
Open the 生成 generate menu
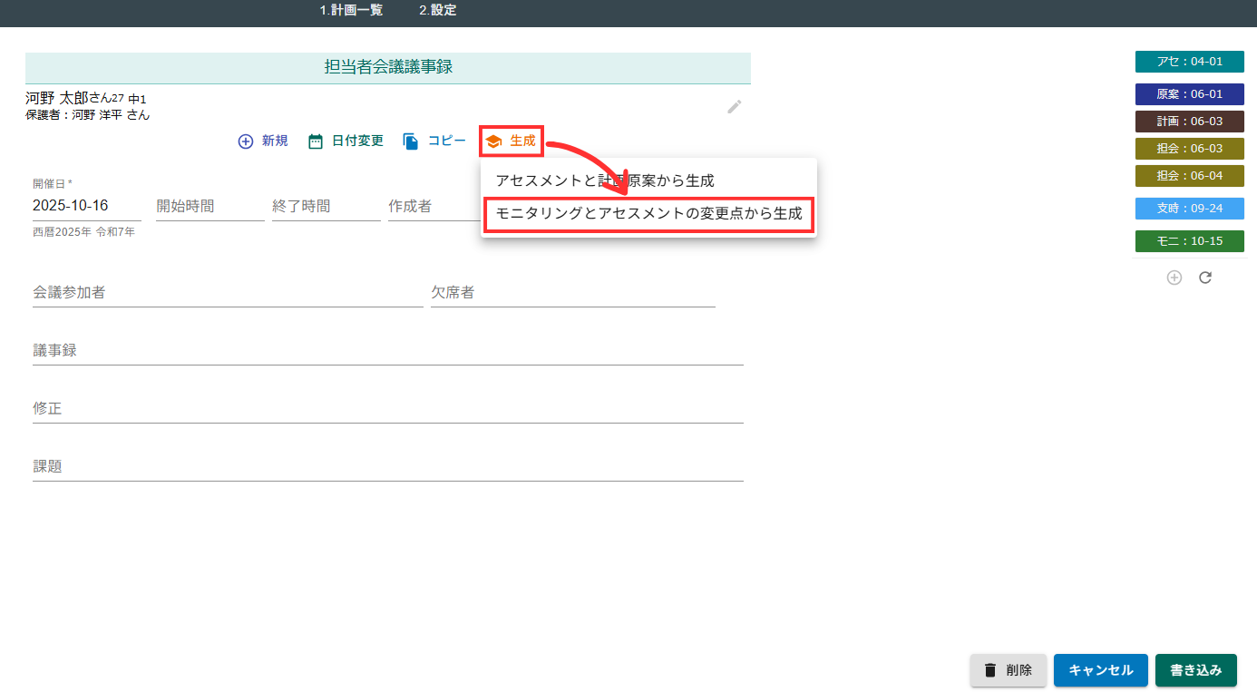pyautogui.click(x=512, y=141)
